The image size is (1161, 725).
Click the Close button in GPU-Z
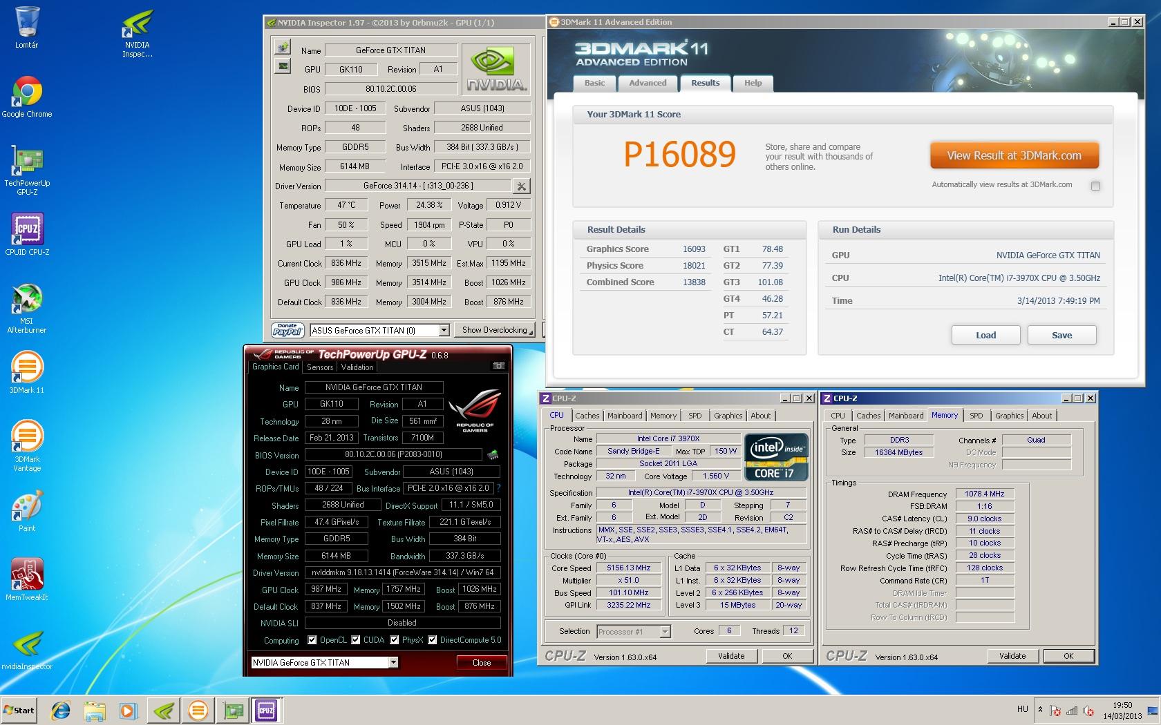click(482, 662)
